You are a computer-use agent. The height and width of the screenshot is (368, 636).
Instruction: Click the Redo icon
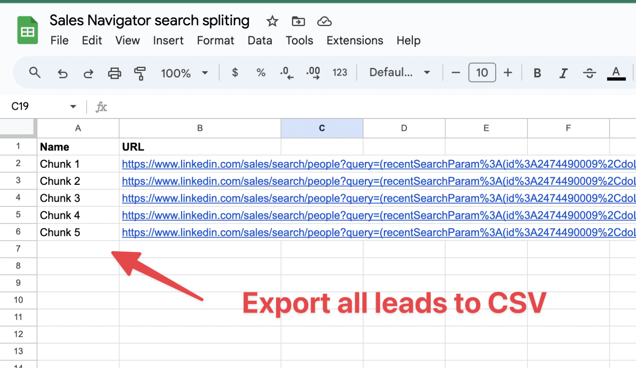tap(88, 73)
